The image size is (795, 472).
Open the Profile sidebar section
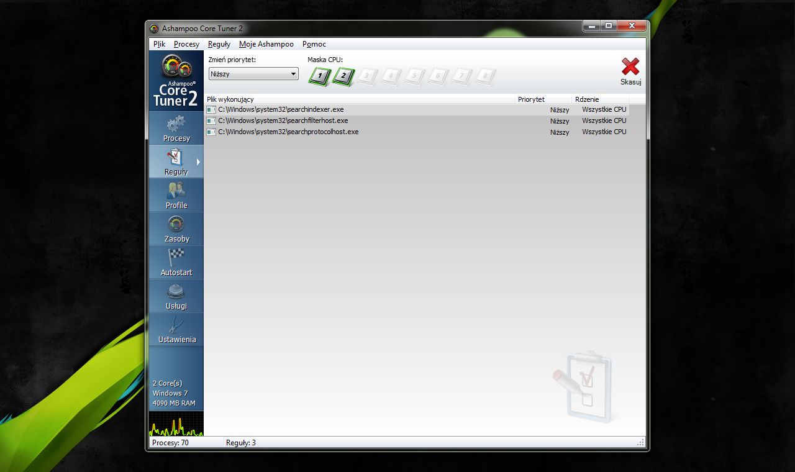(176, 195)
